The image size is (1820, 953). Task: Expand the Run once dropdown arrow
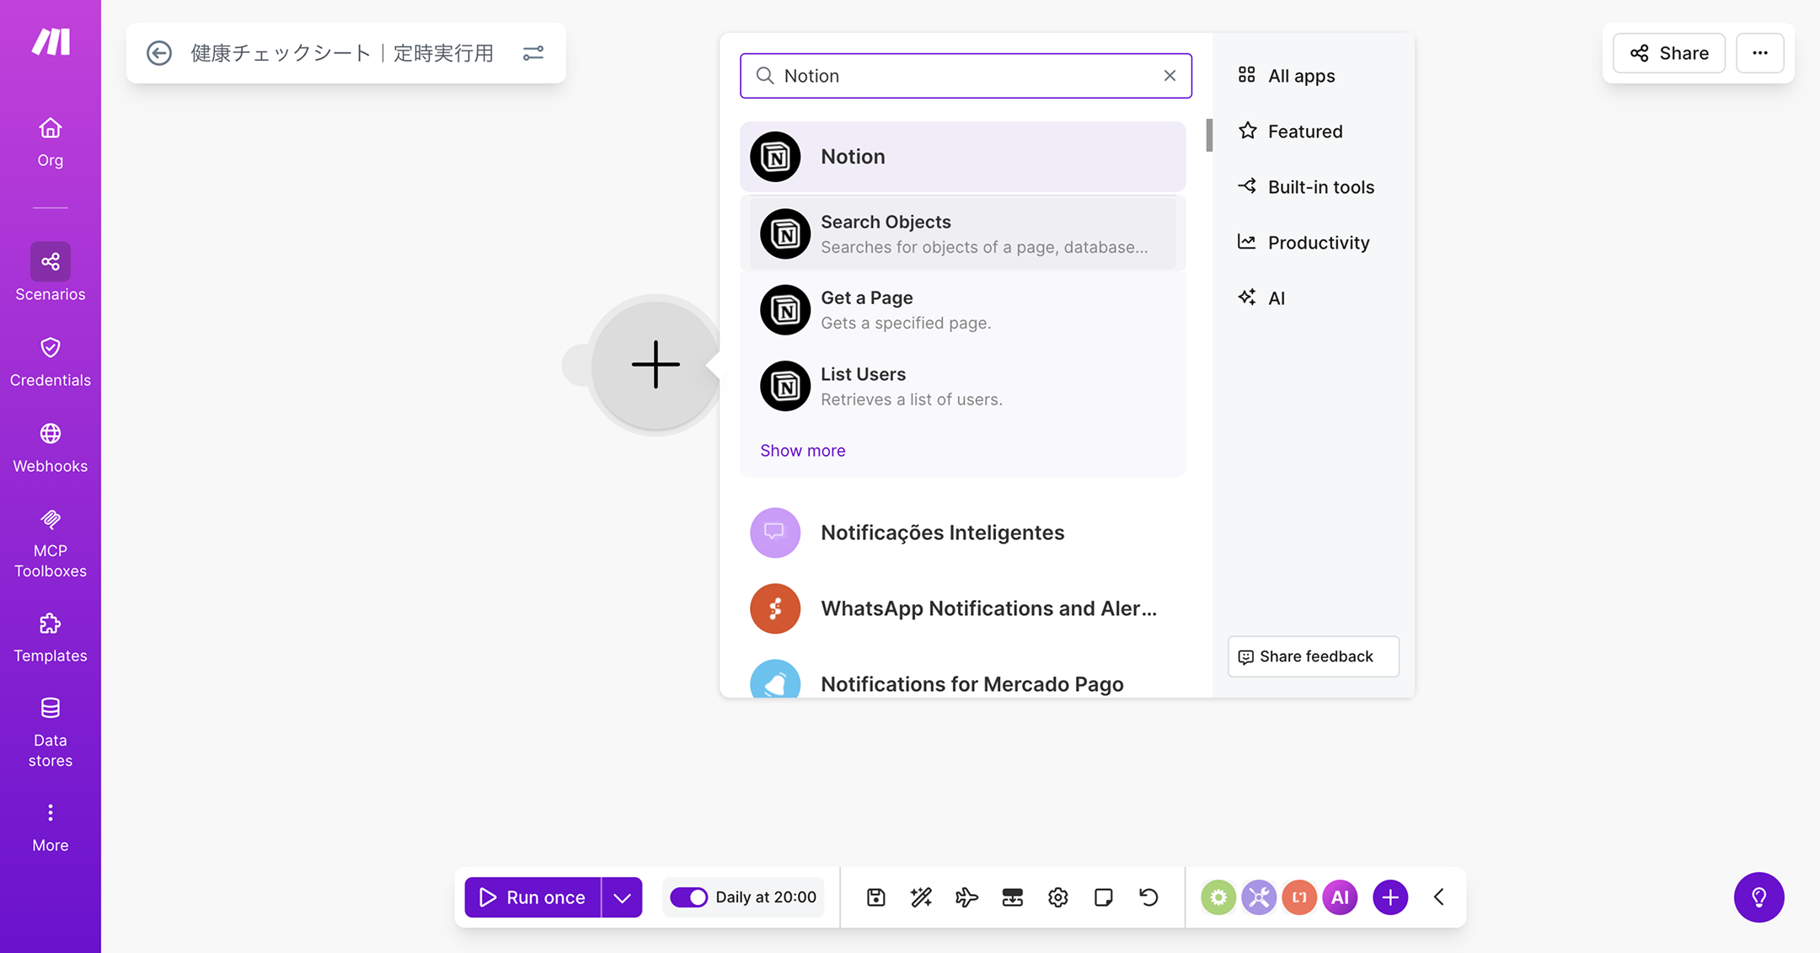coord(622,897)
